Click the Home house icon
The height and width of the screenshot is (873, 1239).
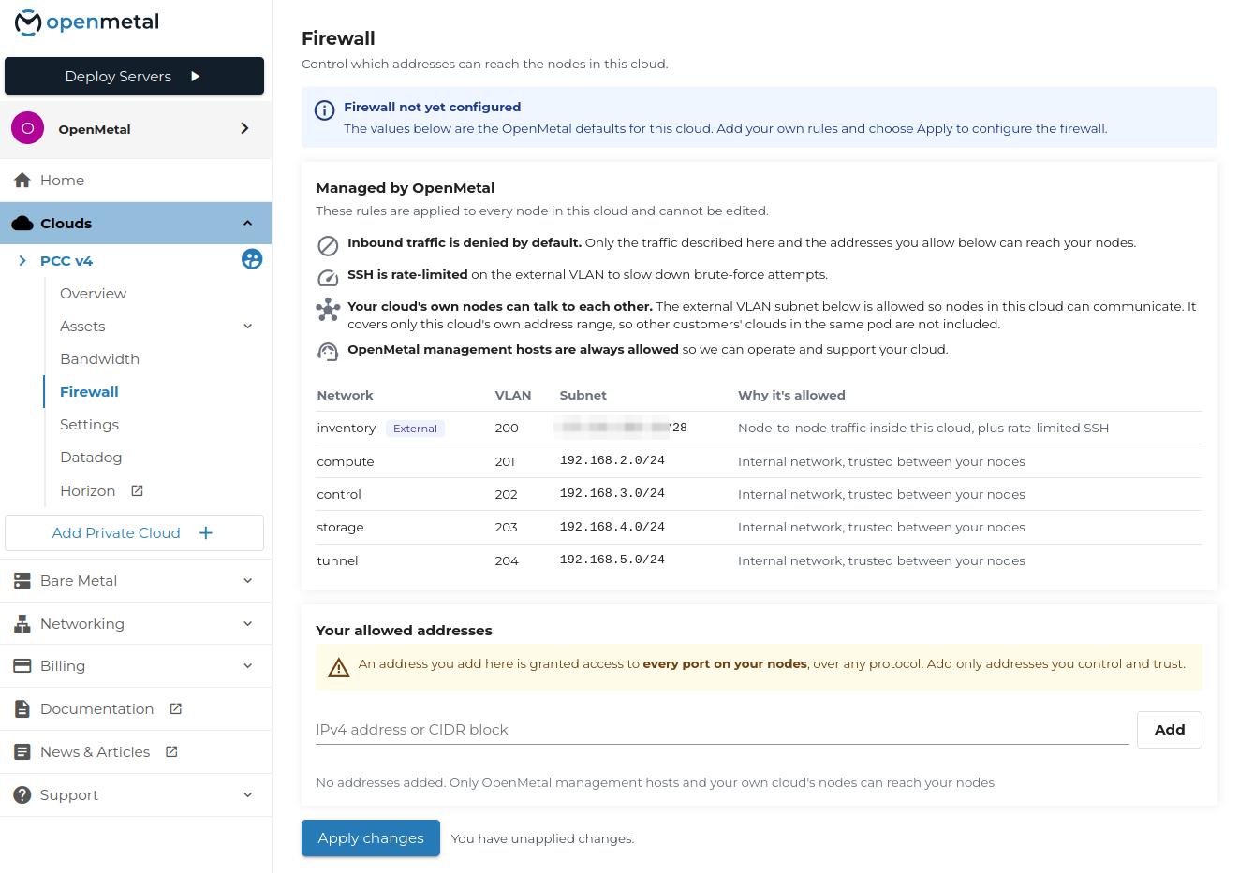pyautogui.click(x=22, y=180)
